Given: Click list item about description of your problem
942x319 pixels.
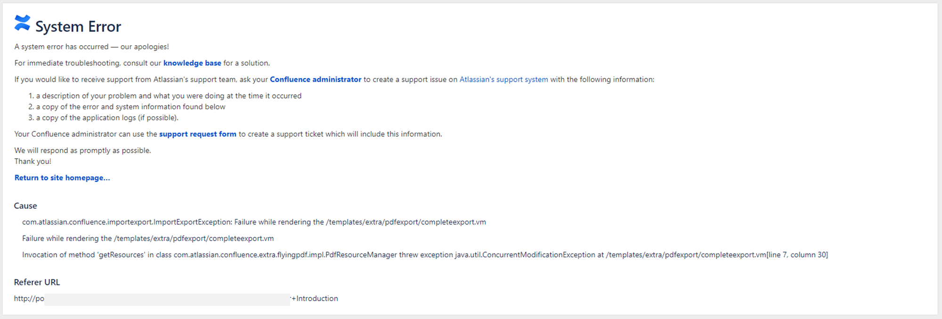Looking at the screenshot, I should click(x=165, y=96).
